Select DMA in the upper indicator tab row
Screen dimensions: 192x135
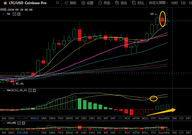point(52,118)
